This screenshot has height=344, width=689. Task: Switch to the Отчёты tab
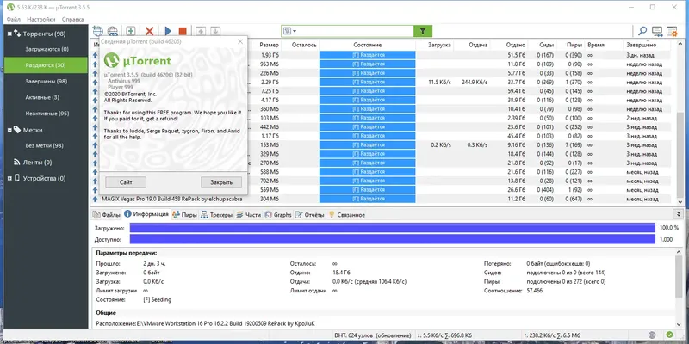310,214
